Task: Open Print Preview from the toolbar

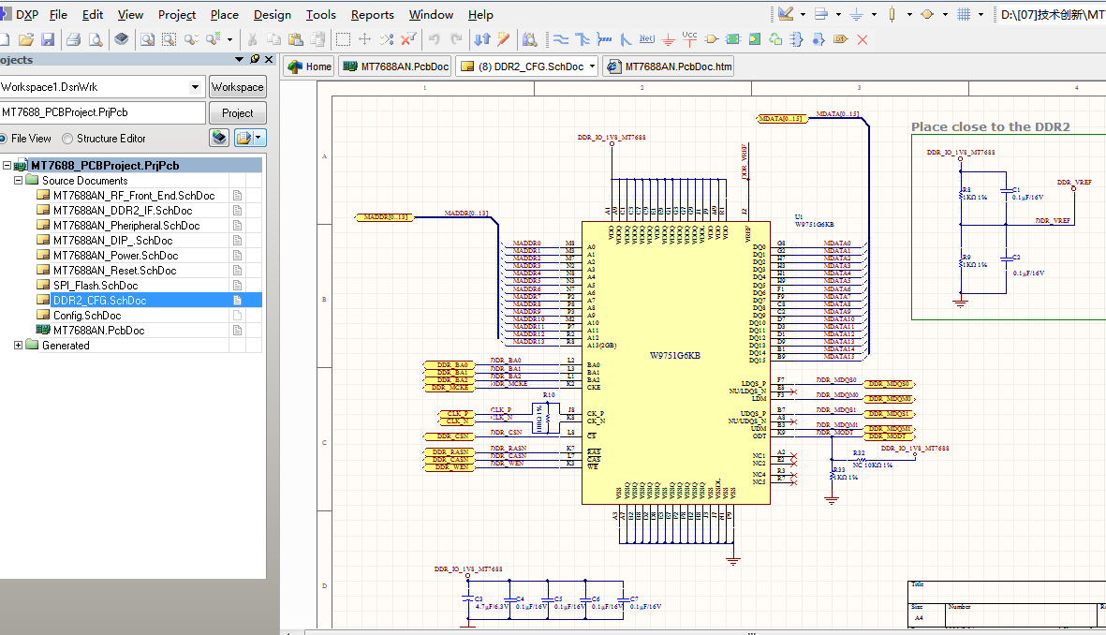Action: [96, 39]
